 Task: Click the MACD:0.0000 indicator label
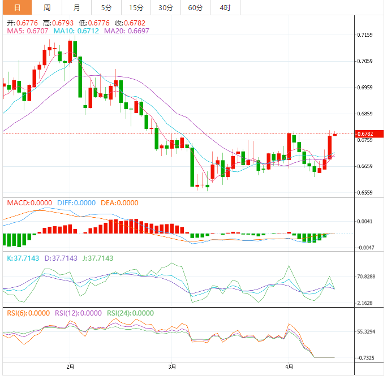click(x=29, y=203)
